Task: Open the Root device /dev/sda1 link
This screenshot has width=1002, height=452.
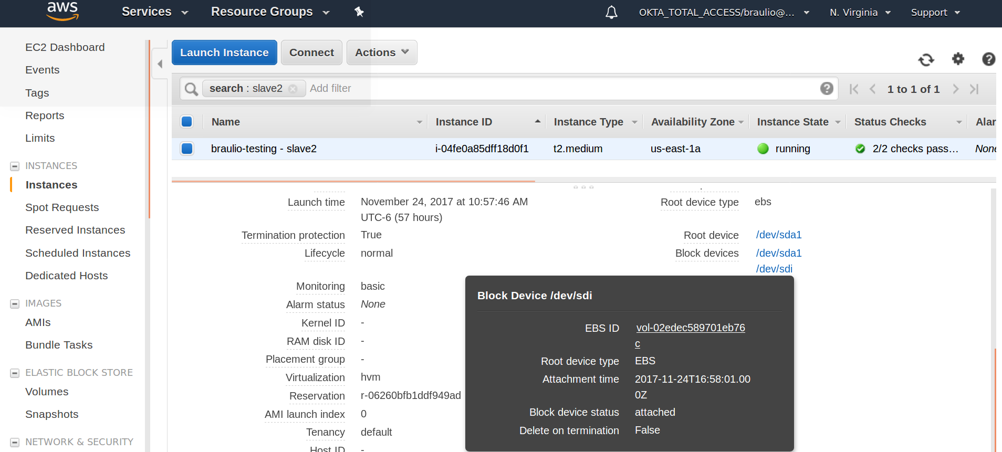Action: tap(779, 235)
